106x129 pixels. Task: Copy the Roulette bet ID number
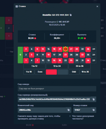(71, 15)
